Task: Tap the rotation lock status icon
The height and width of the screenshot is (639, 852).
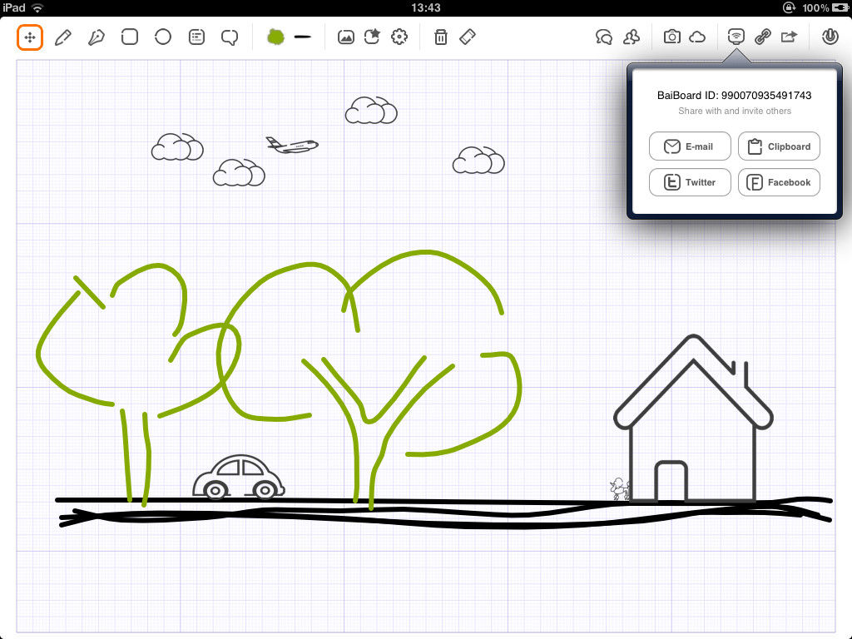Action: [789, 7]
